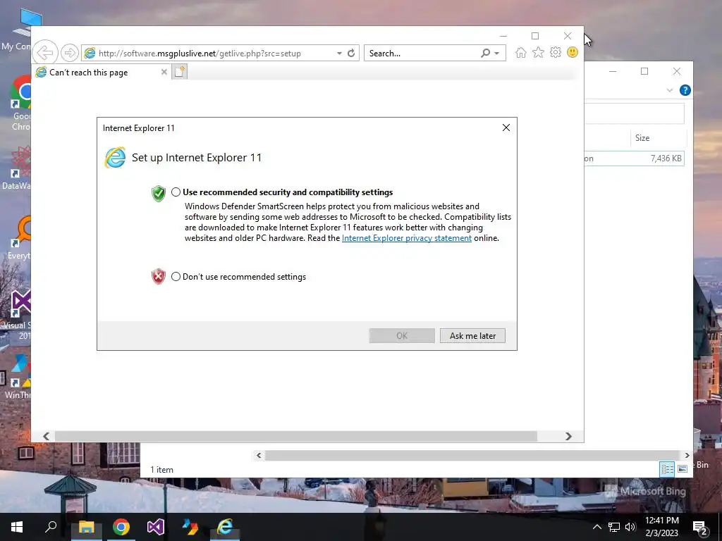Click the volume speaker tray icon
Viewport: 722px width, 541px height.
click(x=630, y=527)
